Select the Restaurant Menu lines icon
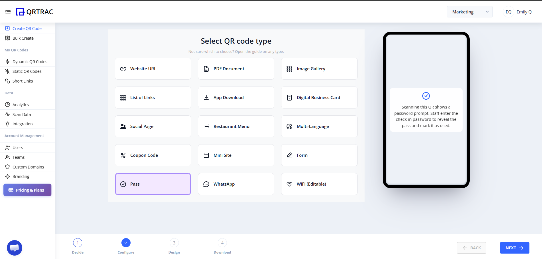542x259 pixels. point(206,127)
